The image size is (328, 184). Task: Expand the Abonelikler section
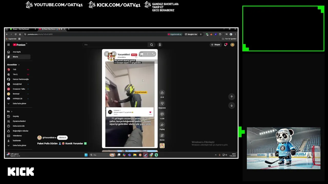[13, 65]
